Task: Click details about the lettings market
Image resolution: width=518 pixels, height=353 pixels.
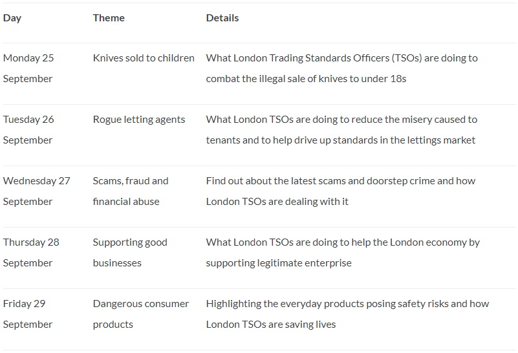Action: 341,130
